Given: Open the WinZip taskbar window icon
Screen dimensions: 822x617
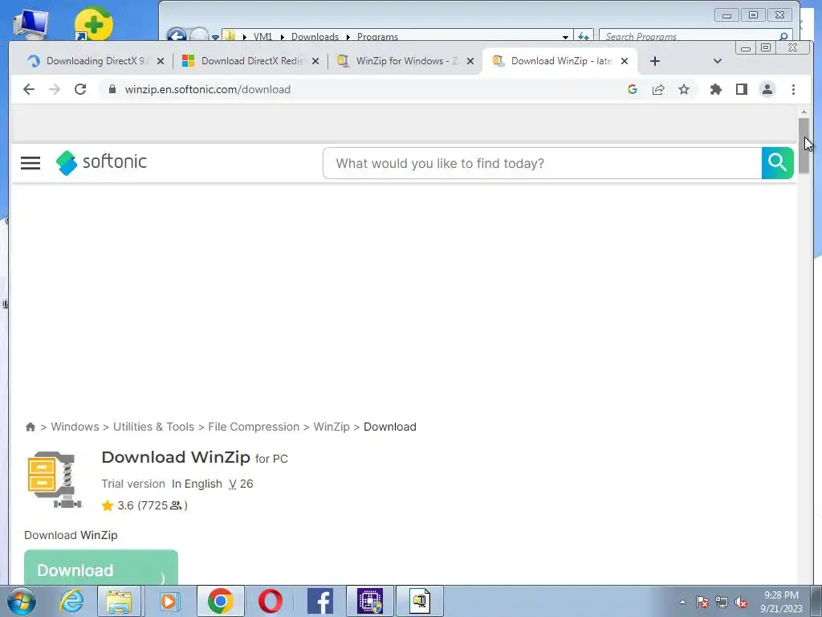Looking at the screenshot, I should tap(419, 601).
